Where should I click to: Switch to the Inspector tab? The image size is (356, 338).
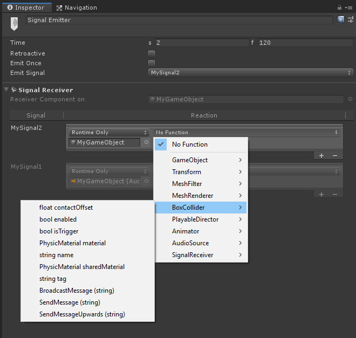[x=27, y=8]
